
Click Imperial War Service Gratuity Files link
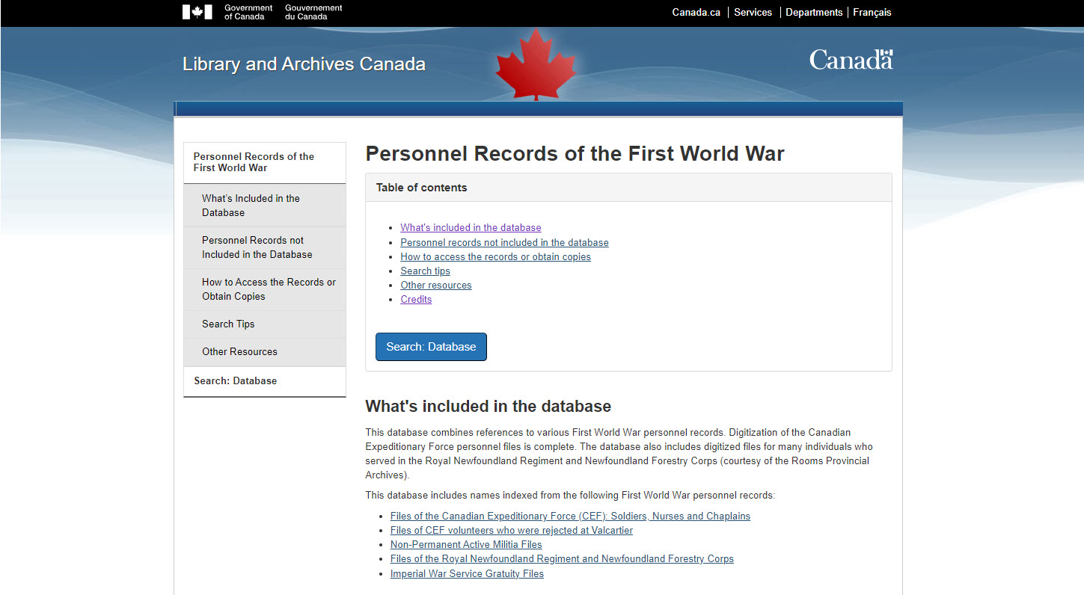pyautogui.click(x=467, y=574)
